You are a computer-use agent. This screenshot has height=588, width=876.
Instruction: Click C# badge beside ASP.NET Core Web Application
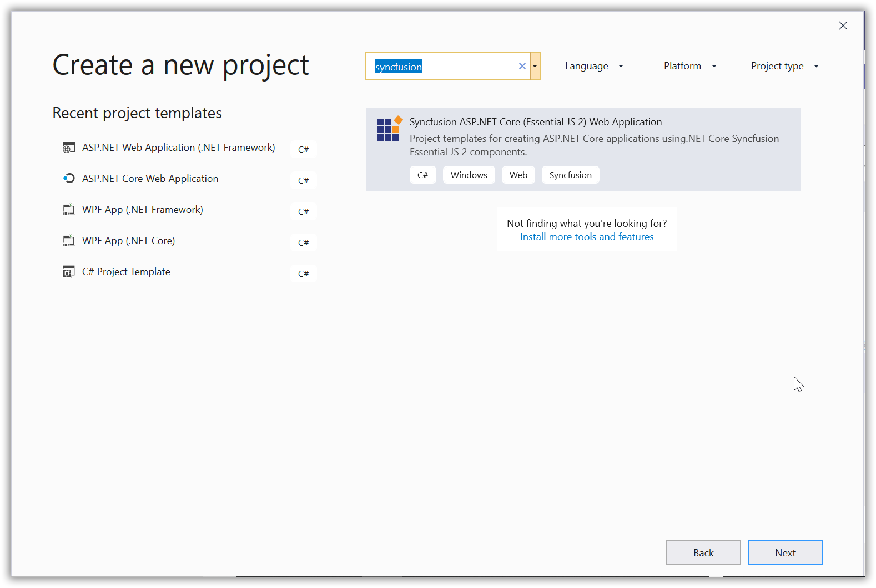click(304, 180)
